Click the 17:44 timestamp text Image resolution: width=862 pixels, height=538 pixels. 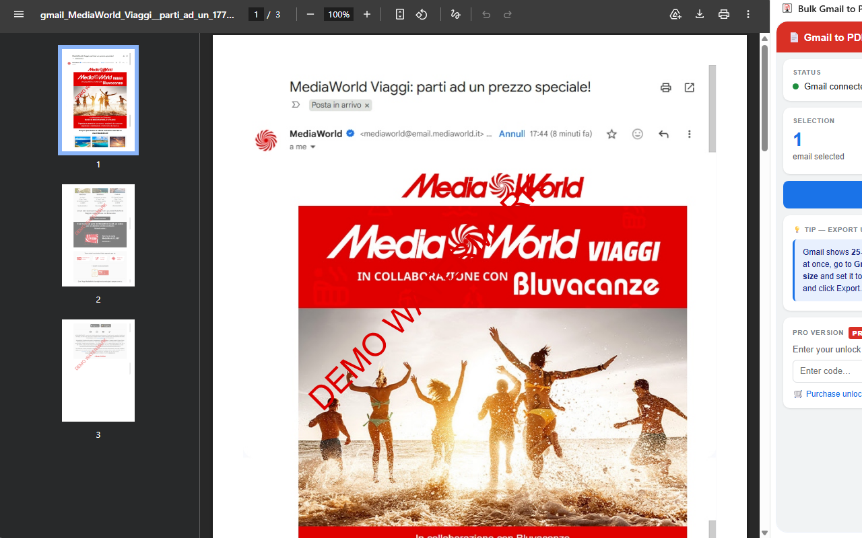(x=561, y=134)
